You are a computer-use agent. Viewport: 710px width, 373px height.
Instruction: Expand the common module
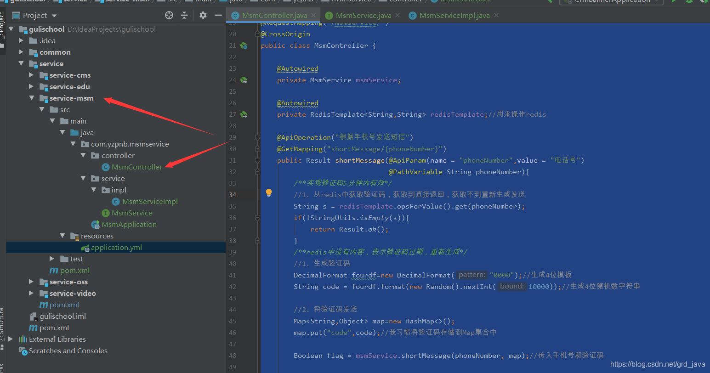point(21,52)
